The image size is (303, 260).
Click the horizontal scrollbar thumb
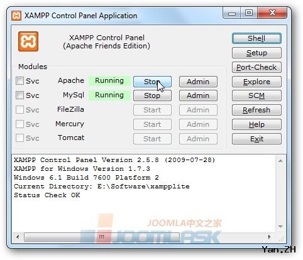(102, 237)
